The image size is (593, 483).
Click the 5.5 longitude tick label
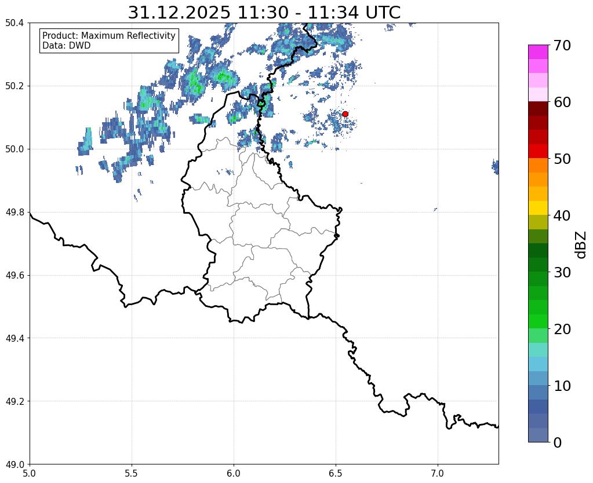click(x=132, y=474)
